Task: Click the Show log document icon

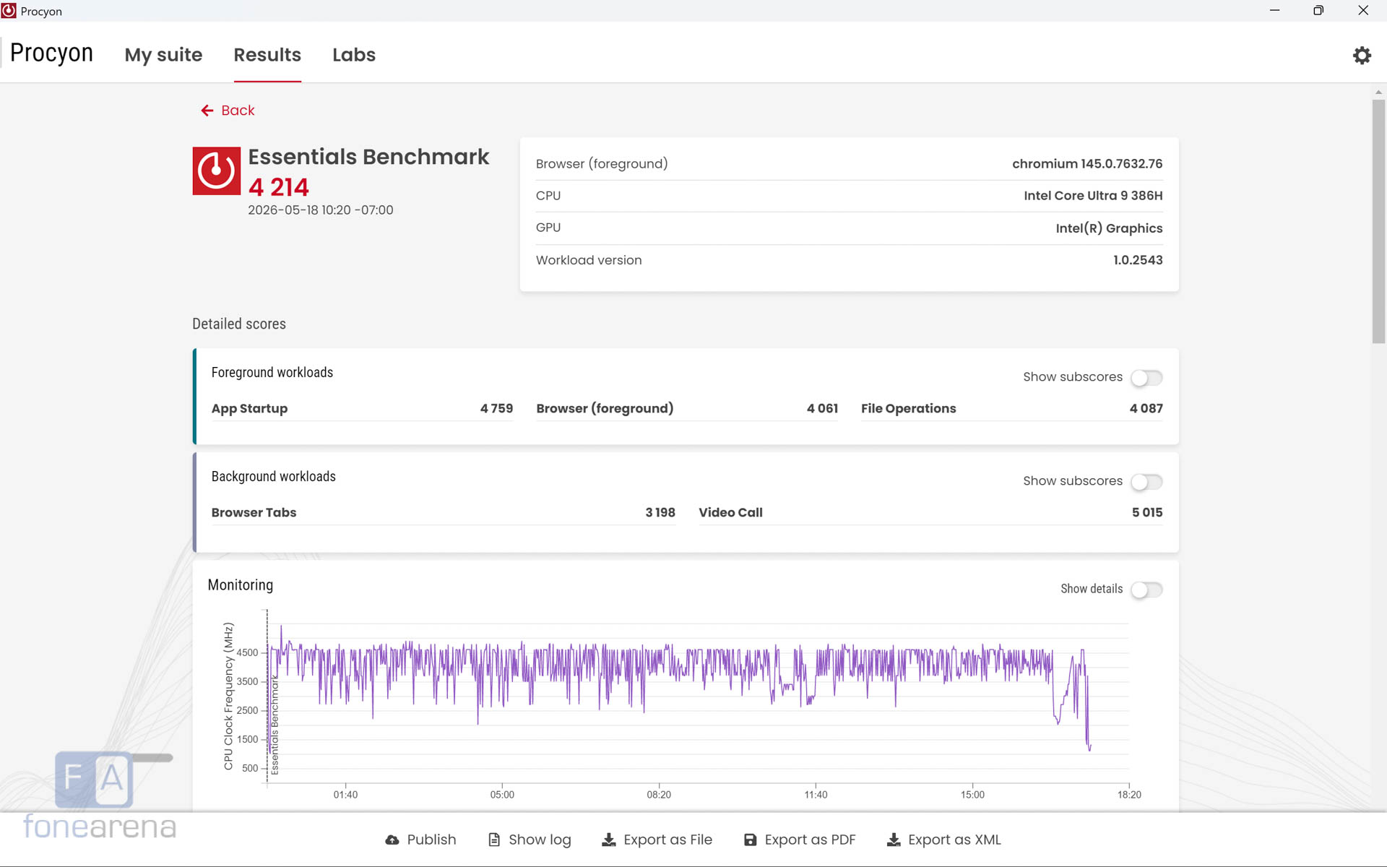Action: (494, 840)
